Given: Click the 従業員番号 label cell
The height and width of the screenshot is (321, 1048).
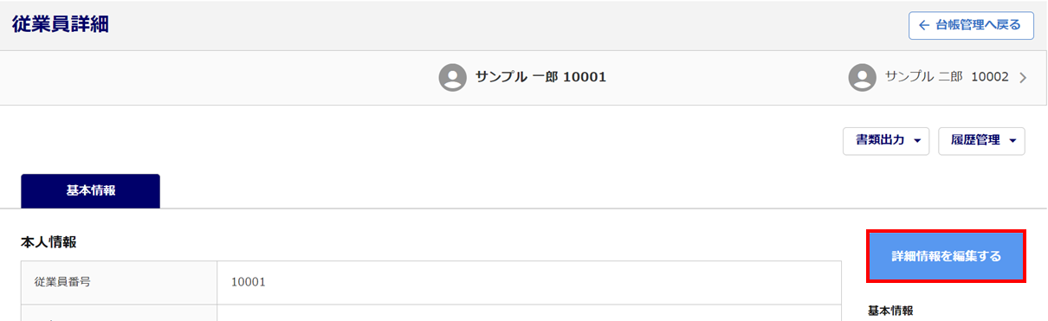Looking at the screenshot, I should coord(120,282).
